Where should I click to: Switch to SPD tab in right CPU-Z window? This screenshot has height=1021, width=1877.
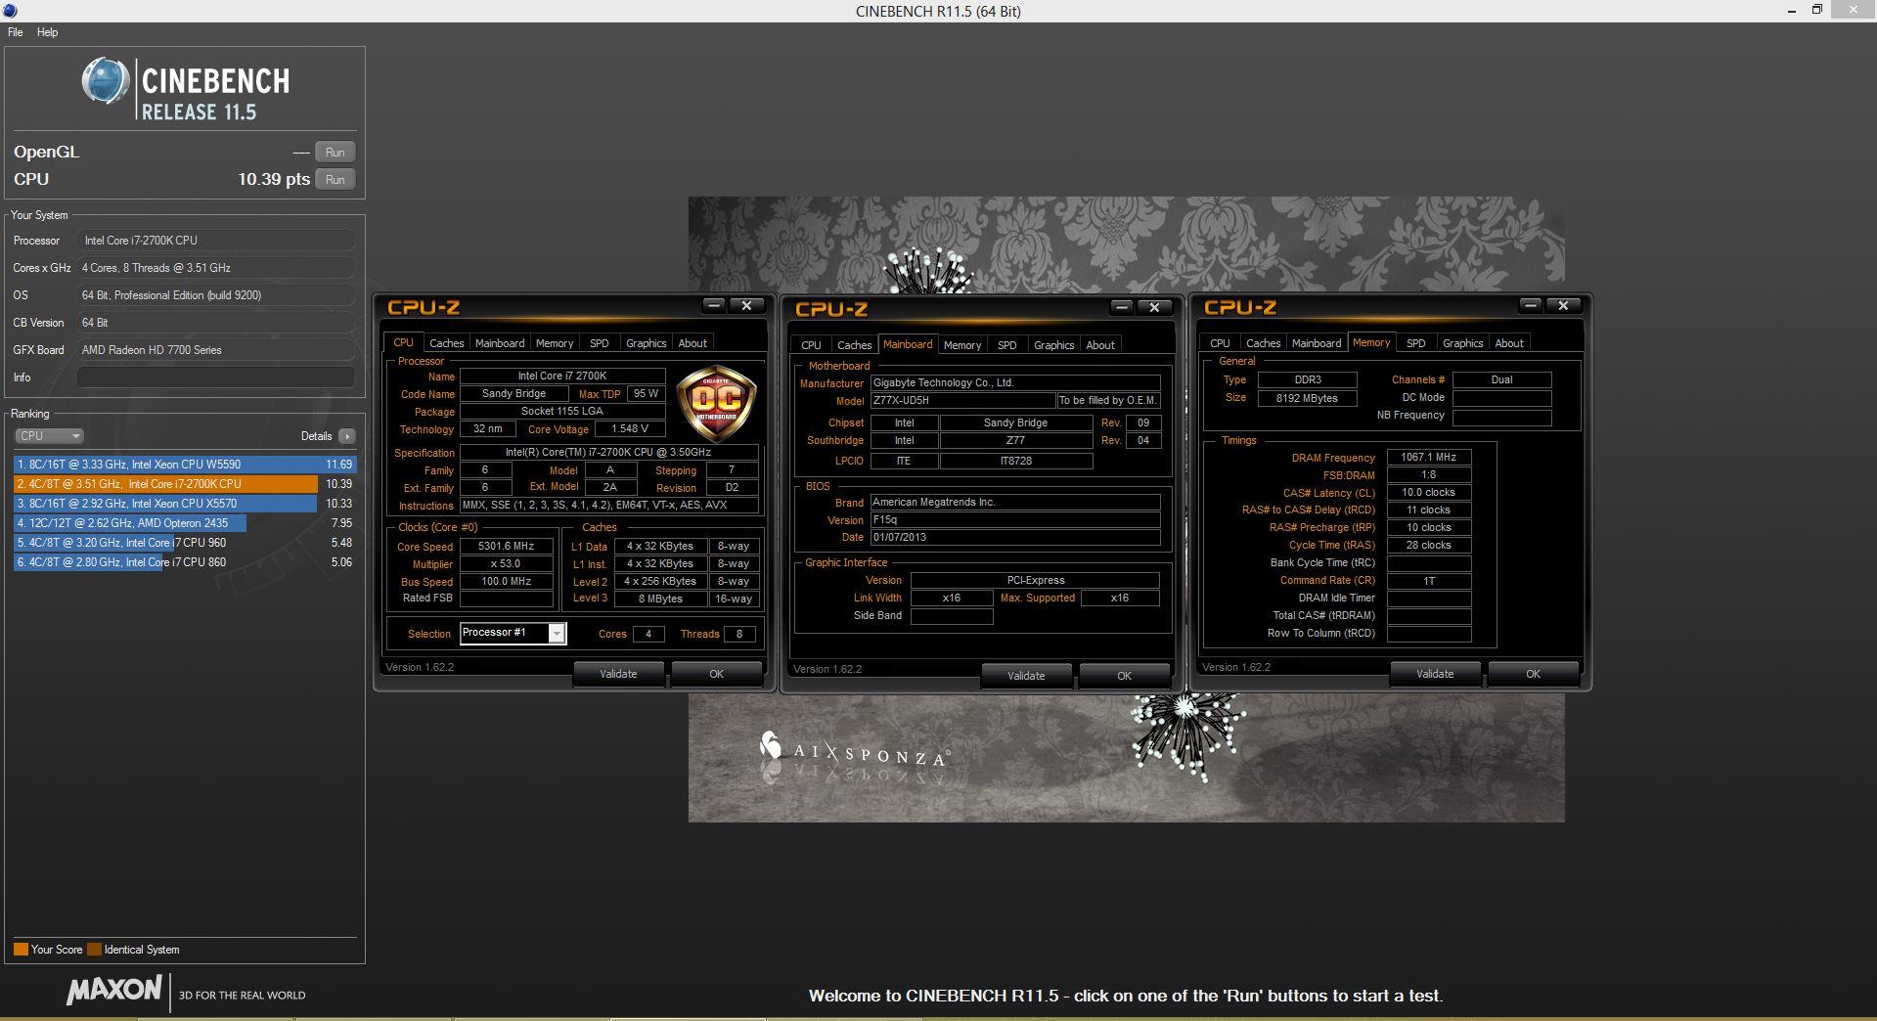(1416, 343)
